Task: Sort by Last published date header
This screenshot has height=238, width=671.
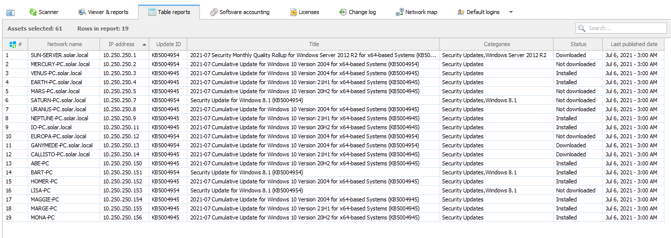Action: (634, 45)
